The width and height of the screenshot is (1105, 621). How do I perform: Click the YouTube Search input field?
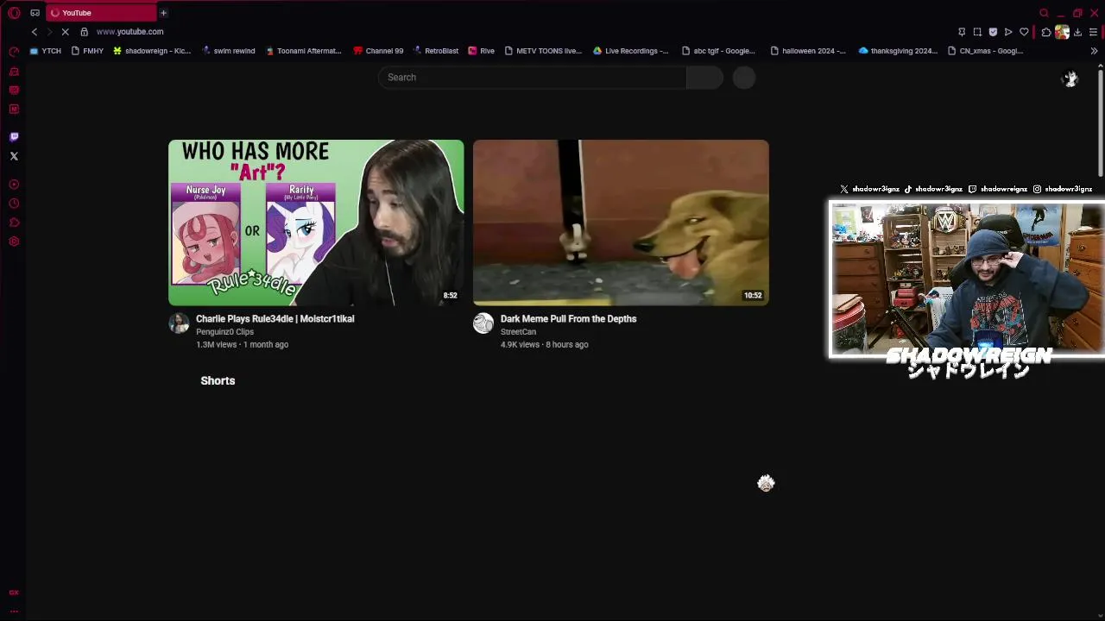tap(532, 78)
